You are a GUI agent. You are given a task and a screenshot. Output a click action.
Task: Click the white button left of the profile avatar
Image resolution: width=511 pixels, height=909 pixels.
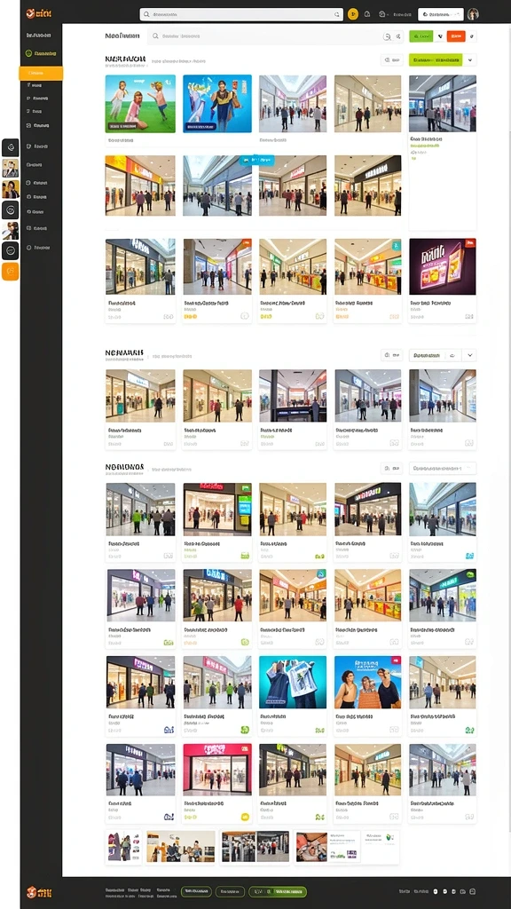[x=441, y=14]
